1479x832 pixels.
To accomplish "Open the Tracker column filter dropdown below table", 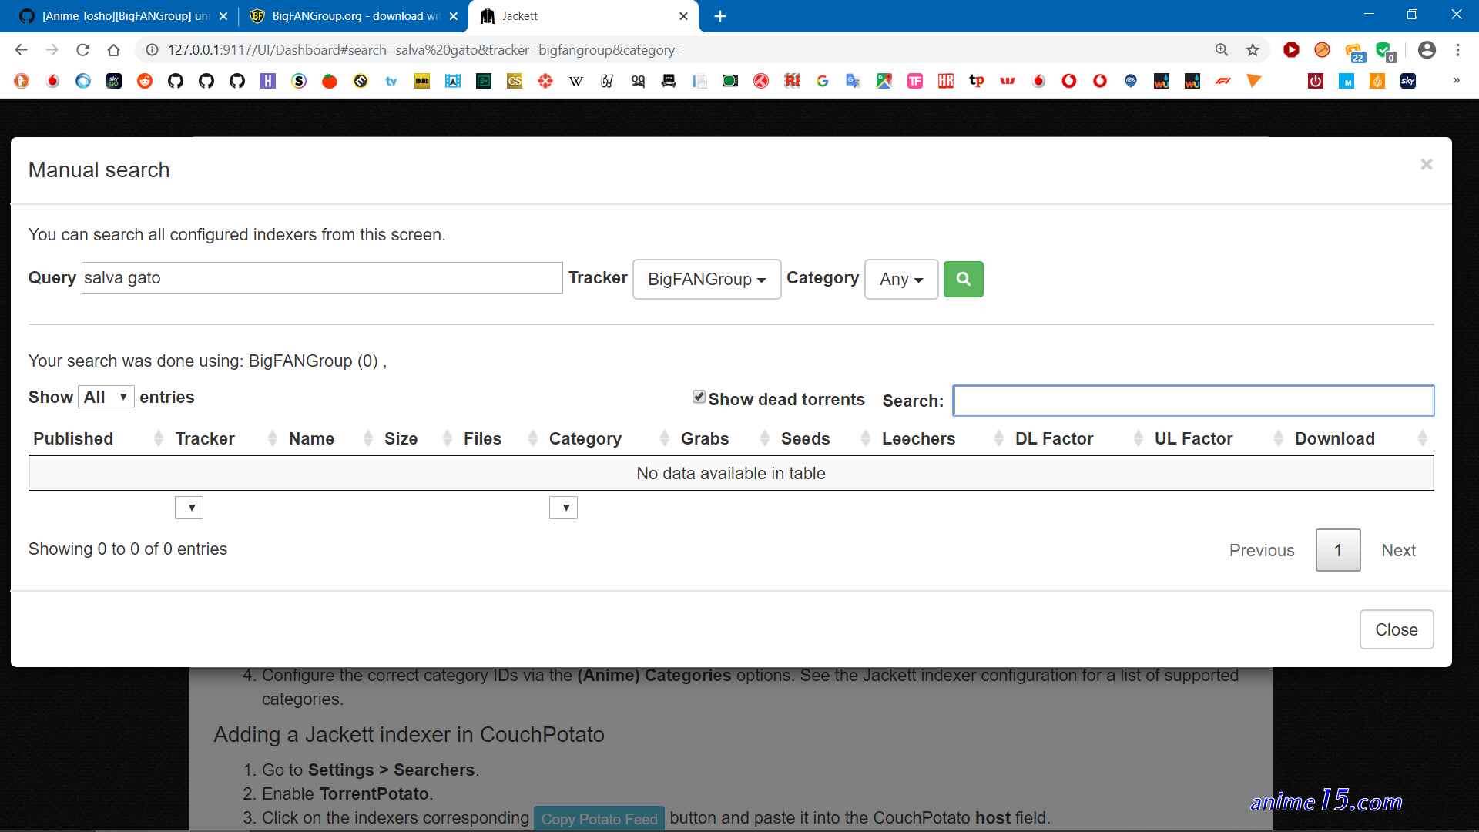I will [x=189, y=508].
